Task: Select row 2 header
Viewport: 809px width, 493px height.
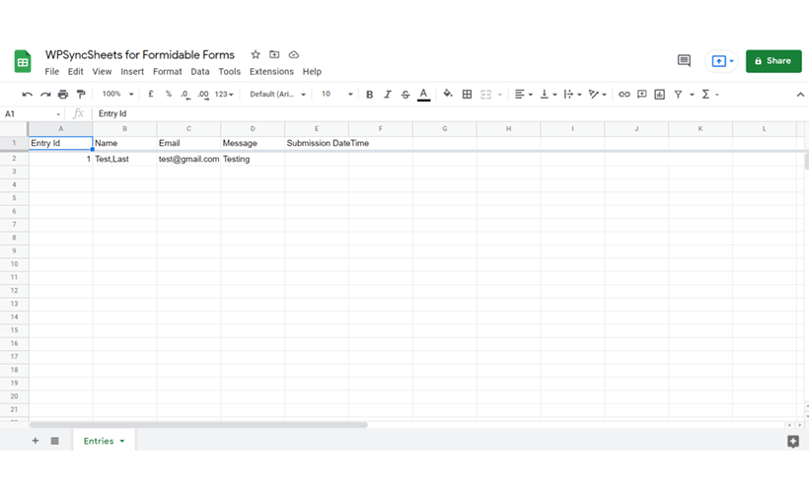Action: [14, 159]
